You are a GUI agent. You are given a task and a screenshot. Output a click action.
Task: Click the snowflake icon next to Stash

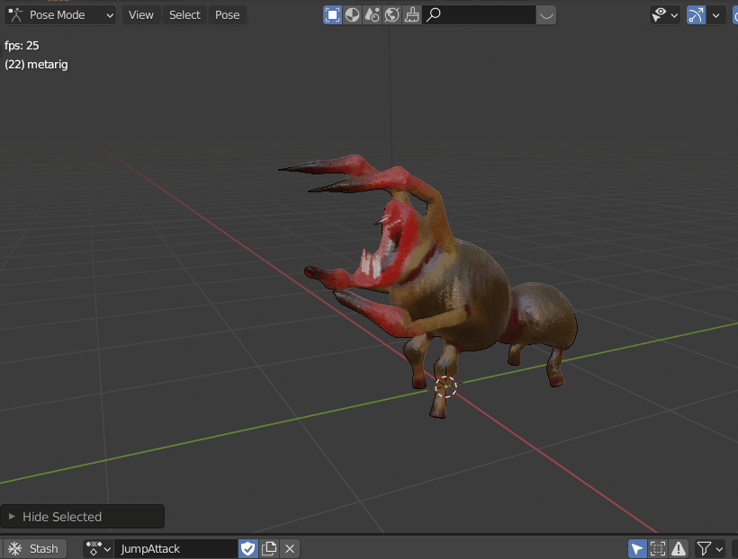tap(15, 548)
